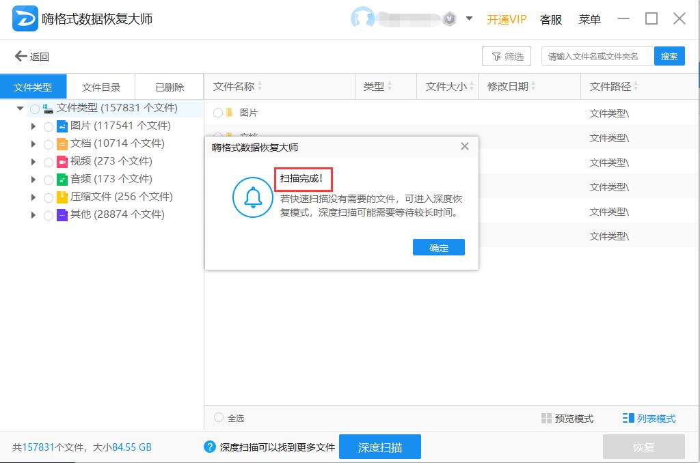Click the user avatar headset icon

tap(362, 18)
